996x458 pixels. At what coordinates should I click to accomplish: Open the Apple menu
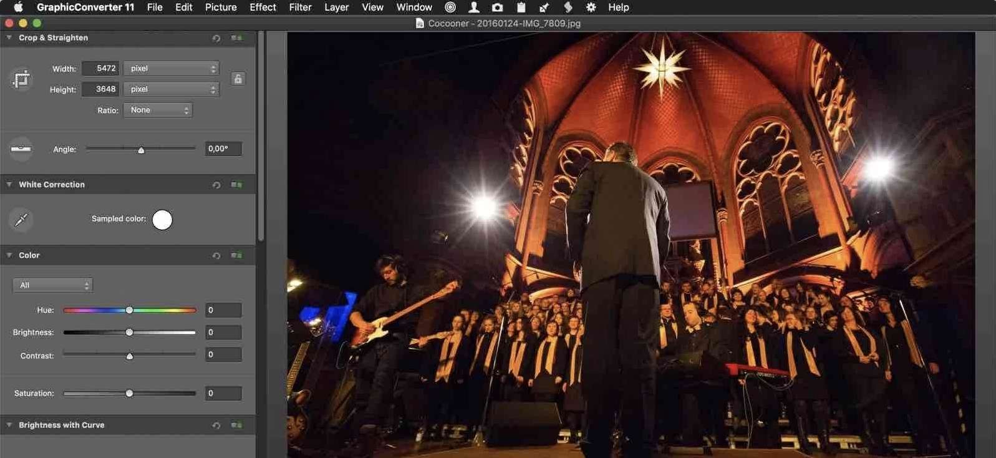[18, 7]
